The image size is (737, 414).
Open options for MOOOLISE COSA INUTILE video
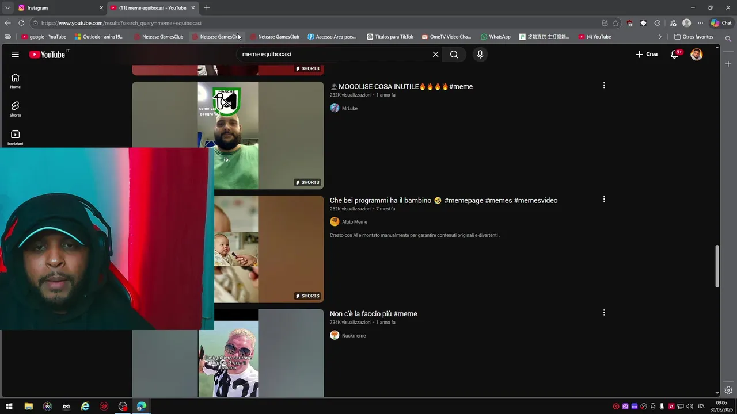pyautogui.click(x=604, y=85)
